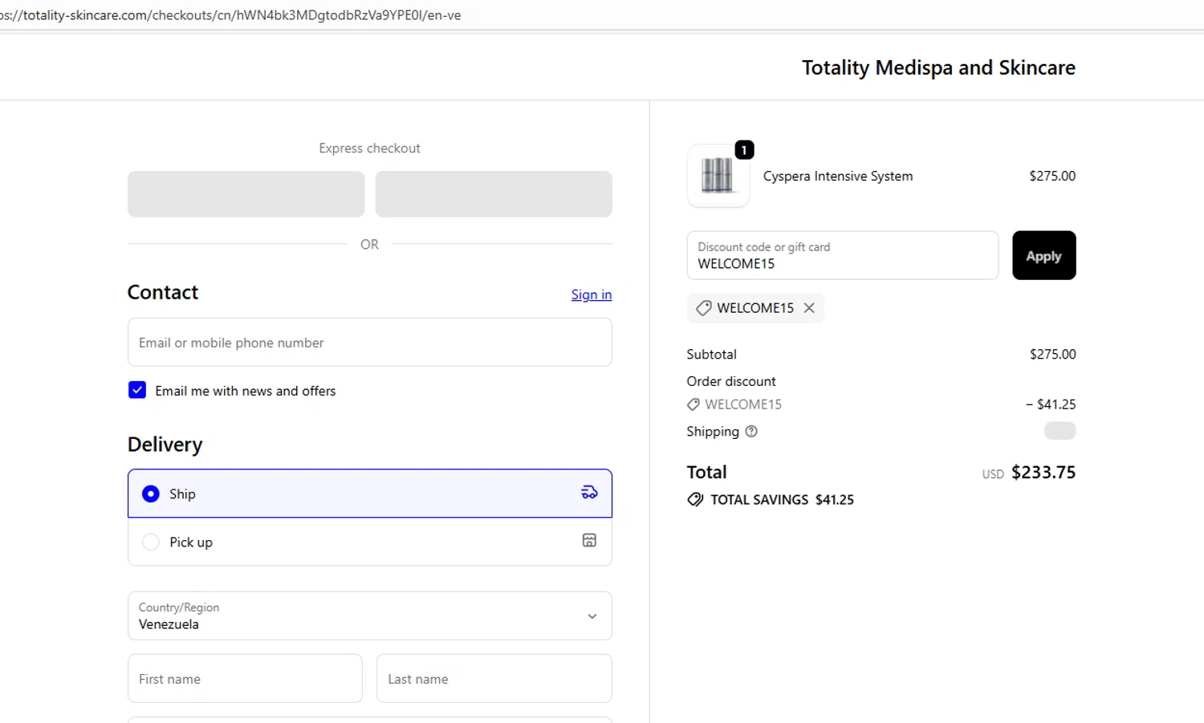1204x723 pixels.
Task: Click the Cyspera Intensive System product thumbnail
Action: point(718,176)
